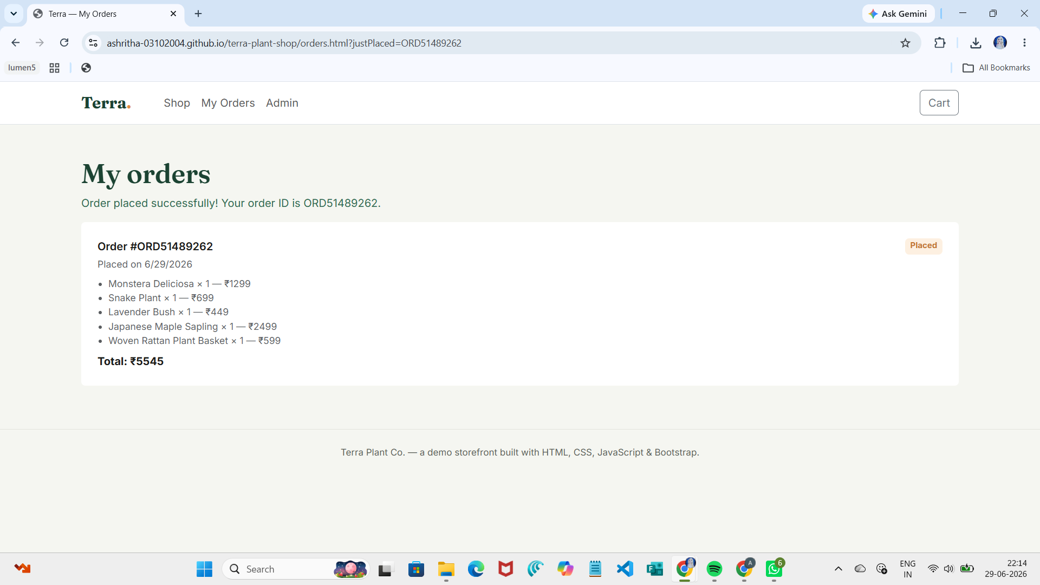Open McAfee from the taskbar
Image resolution: width=1040 pixels, height=585 pixels.
506,569
